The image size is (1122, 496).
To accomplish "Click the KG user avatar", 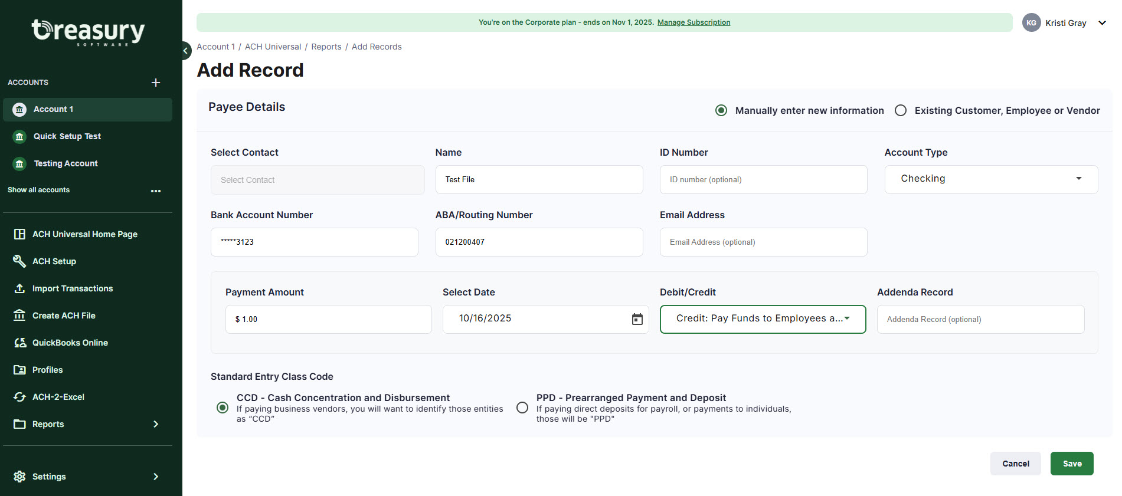I will pos(1031,22).
